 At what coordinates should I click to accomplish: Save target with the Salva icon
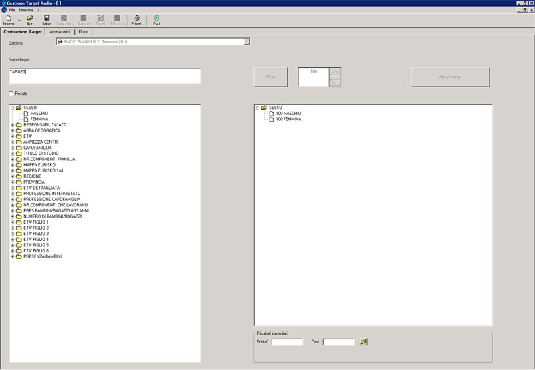tap(47, 18)
